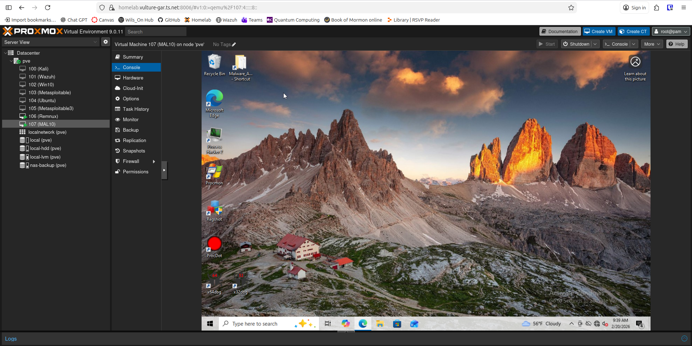This screenshot has height=346, width=692.
Task: Open the Snapshots tab
Action: [x=136, y=151]
